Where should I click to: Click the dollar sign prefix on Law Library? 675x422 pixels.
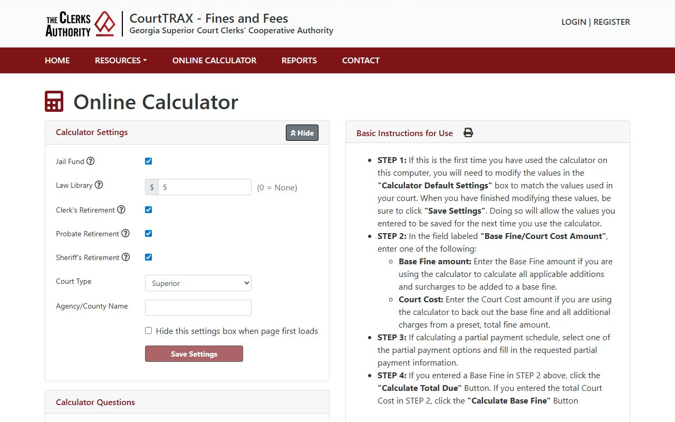pos(152,187)
